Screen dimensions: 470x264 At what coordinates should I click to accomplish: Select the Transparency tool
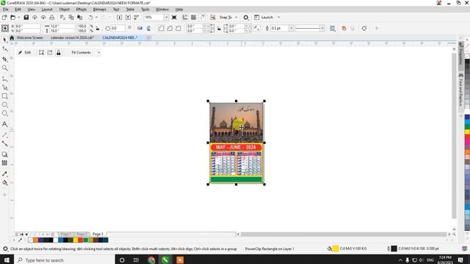coord(4,163)
